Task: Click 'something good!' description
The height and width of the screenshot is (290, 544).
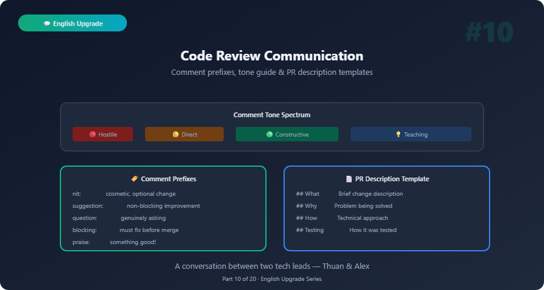Action: click(133, 242)
